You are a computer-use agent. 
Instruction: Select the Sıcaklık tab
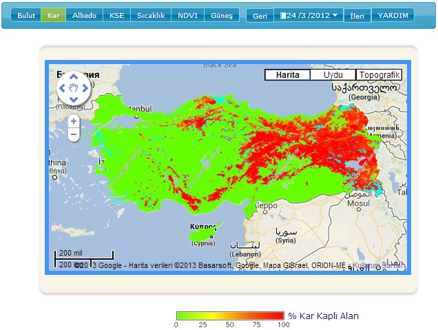click(x=150, y=15)
